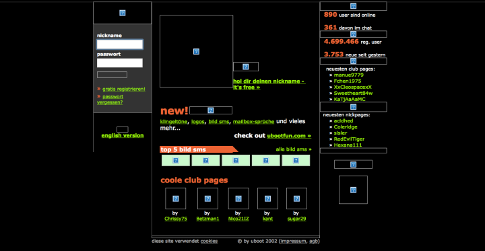485x251 pixels.
Task: Click the 'top 5 bild sms' heading
Action: click(183, 150)
